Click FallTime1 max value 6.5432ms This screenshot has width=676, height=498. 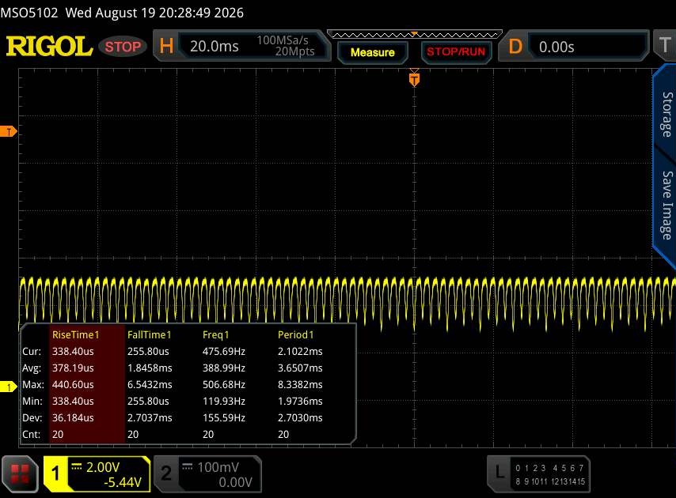(150, 384)
